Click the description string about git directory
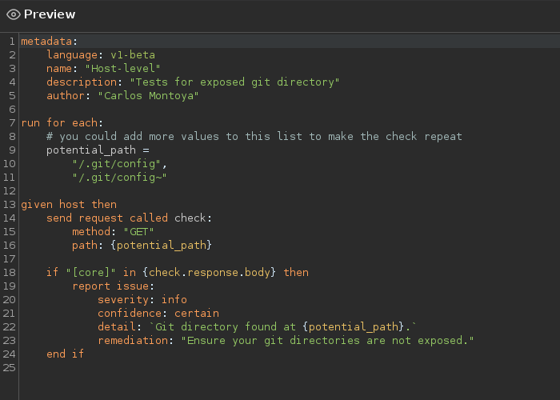This screenshot has width=560, height=400. 234,82
